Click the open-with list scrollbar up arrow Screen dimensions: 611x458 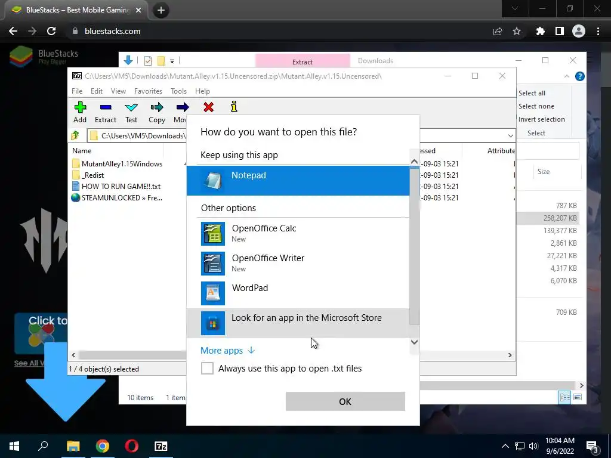(414, 161)
